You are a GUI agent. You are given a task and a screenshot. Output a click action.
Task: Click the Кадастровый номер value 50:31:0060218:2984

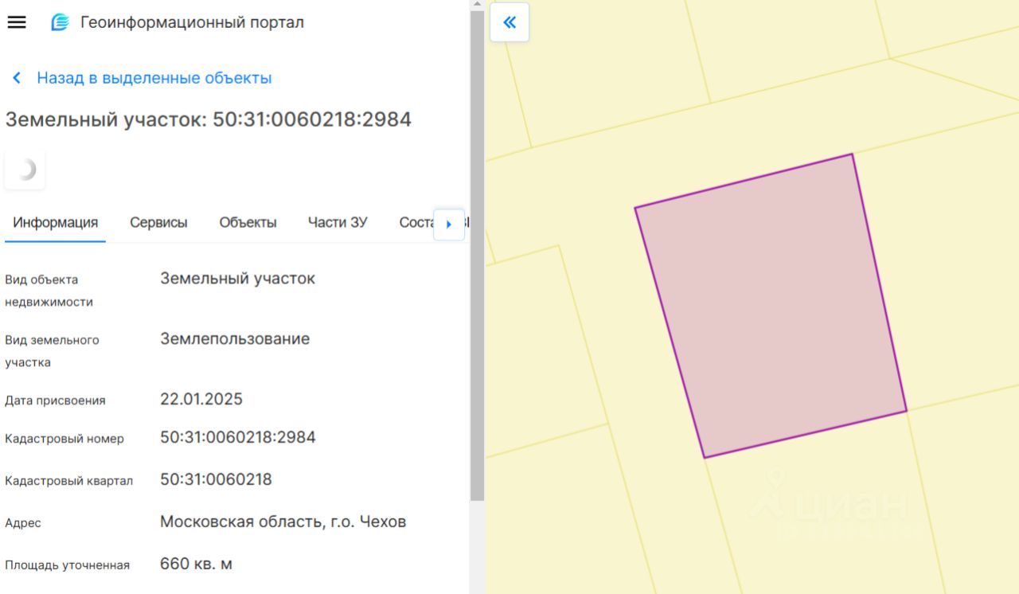(x=237, y=437)
